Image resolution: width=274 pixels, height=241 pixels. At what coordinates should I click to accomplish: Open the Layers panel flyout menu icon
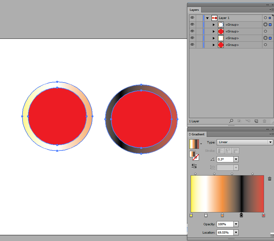pos(271,10)
